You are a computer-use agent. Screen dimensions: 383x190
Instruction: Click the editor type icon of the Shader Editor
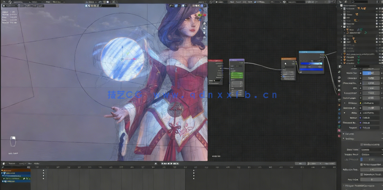(211, 2)
